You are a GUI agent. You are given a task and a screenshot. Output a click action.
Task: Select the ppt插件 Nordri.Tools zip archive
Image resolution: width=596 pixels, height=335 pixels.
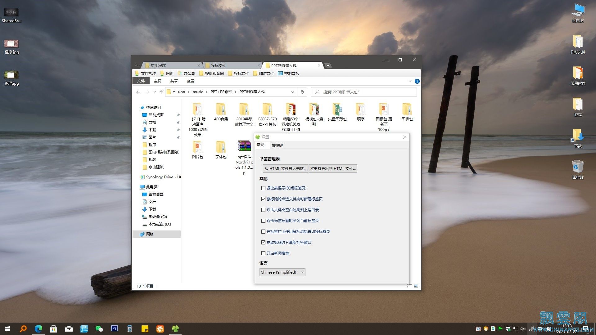244,158
